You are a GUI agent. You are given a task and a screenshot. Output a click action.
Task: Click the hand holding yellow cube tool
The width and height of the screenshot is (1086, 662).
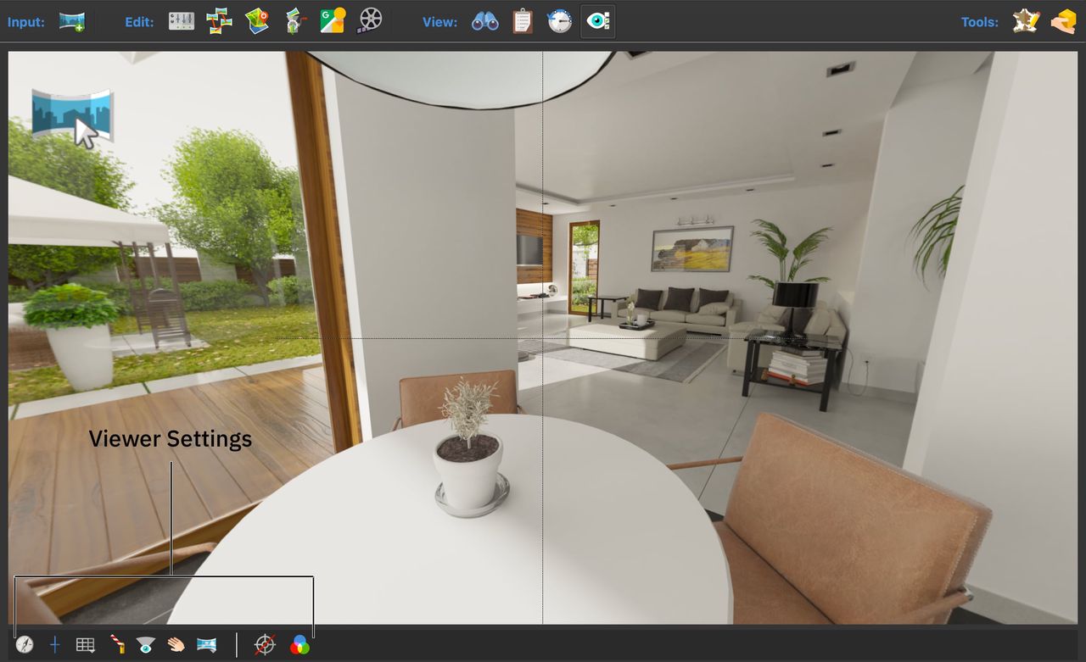[1063, 21]
